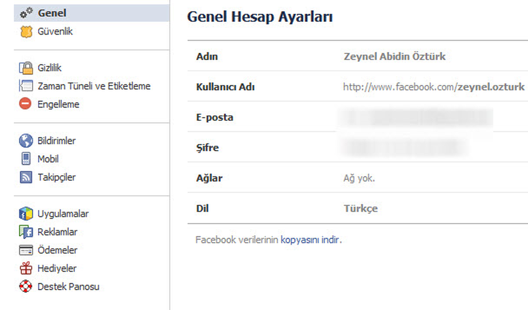Screen dimensions: 528x310
Task: Click the RSS feed icon beside Takipçiler
Action: (x=26, y=177)
